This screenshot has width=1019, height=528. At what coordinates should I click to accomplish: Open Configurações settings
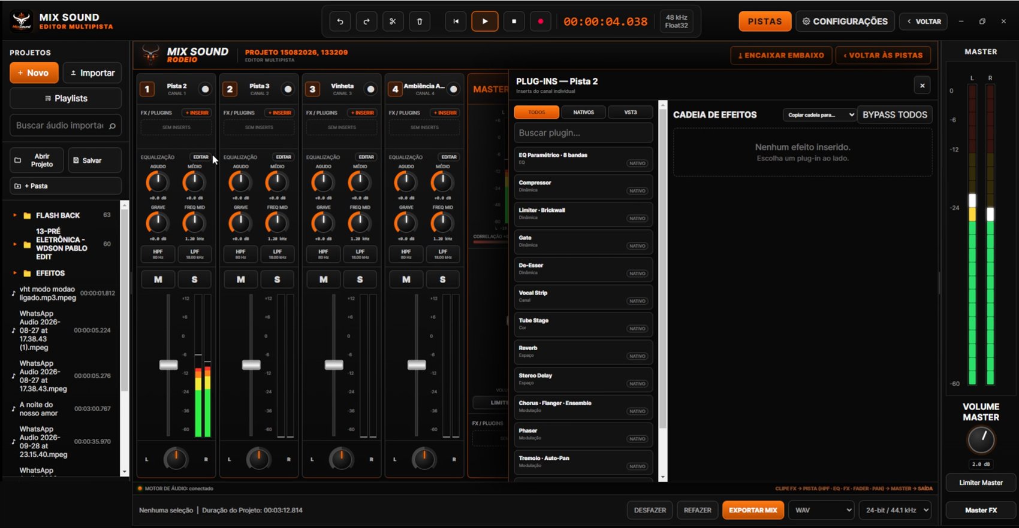click(x=845, y=22)
